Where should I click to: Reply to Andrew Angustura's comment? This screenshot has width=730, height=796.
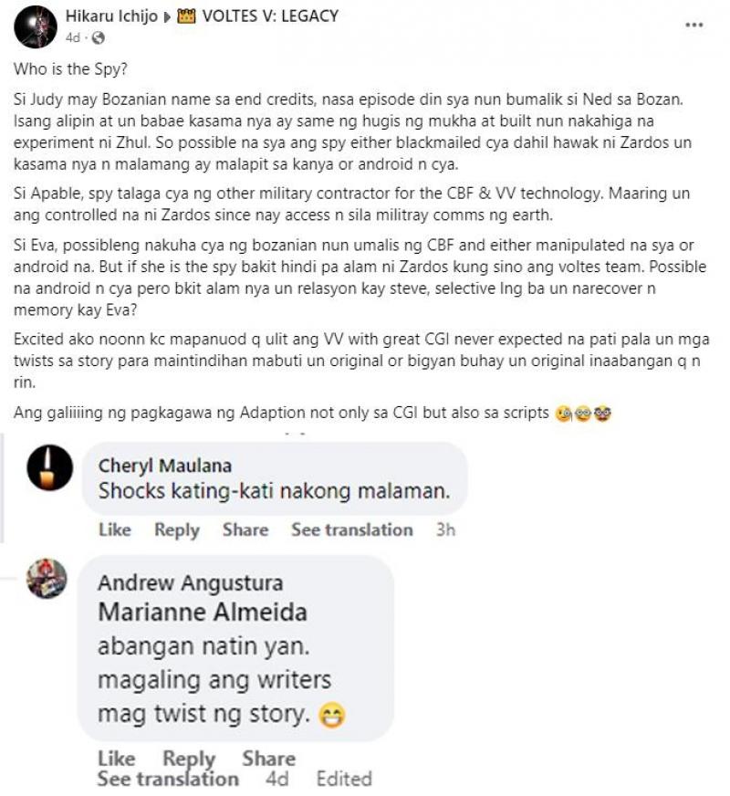pos(189,759)
